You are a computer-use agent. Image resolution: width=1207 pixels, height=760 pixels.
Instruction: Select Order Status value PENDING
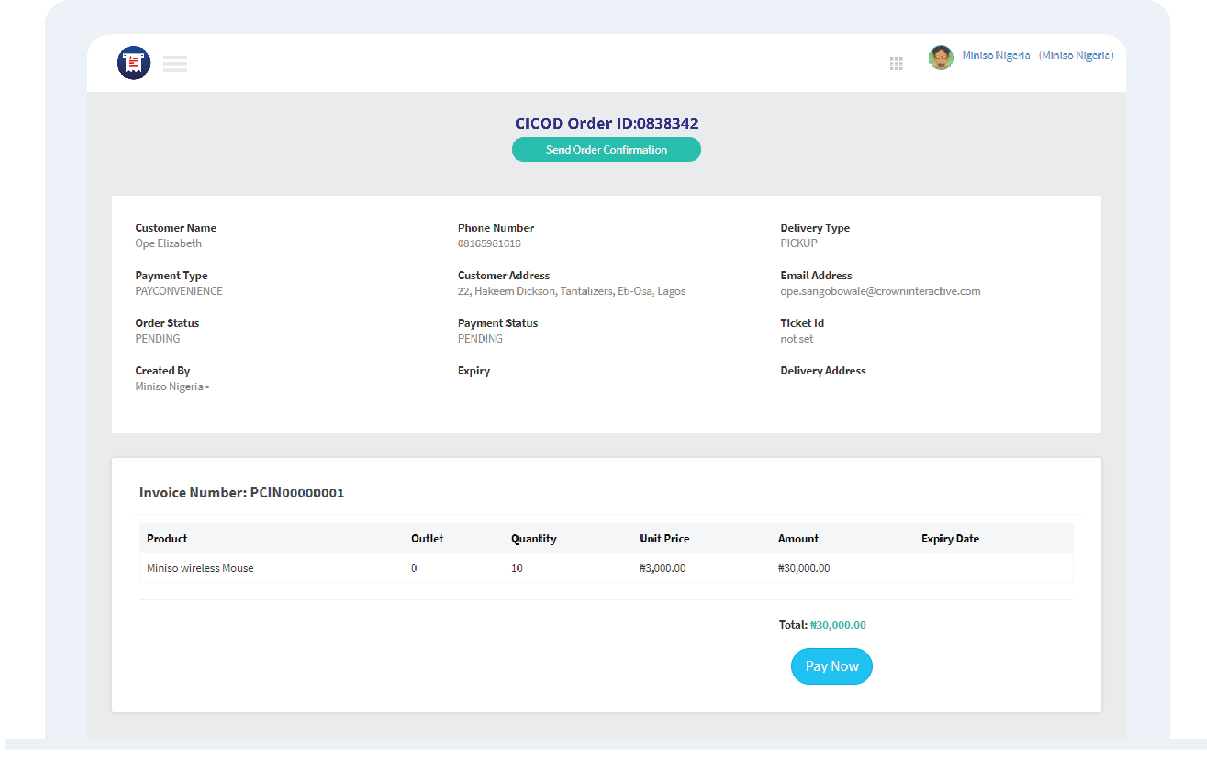157,339
